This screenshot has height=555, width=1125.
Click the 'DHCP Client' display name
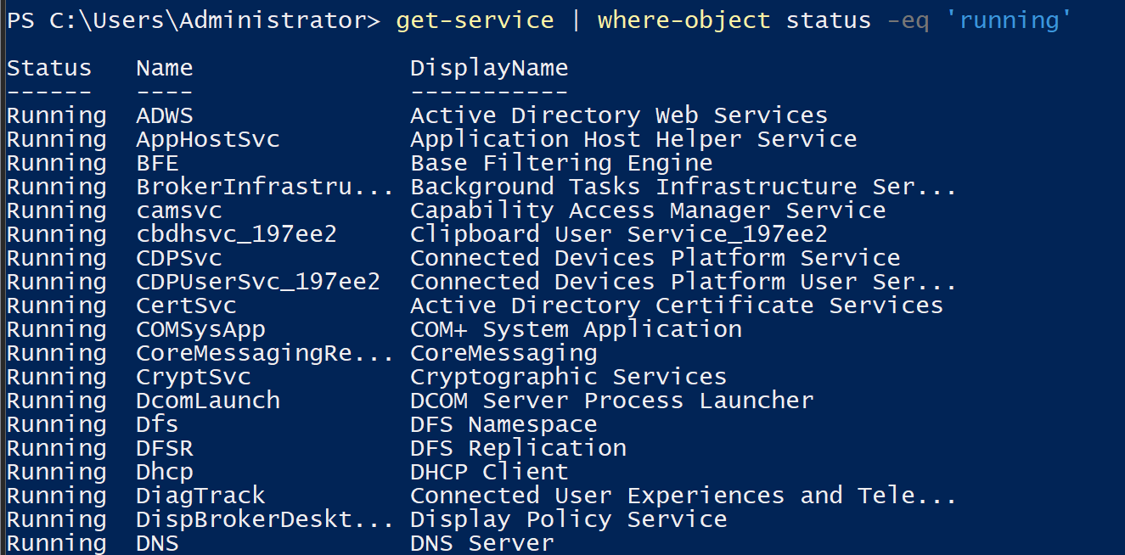click(489, 472)
